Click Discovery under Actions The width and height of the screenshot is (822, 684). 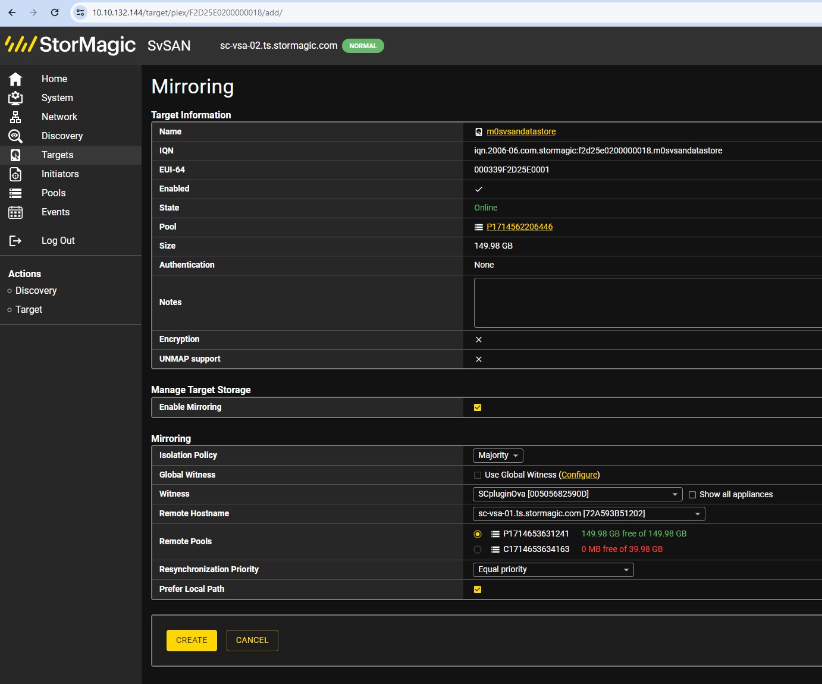coord(36,291)
